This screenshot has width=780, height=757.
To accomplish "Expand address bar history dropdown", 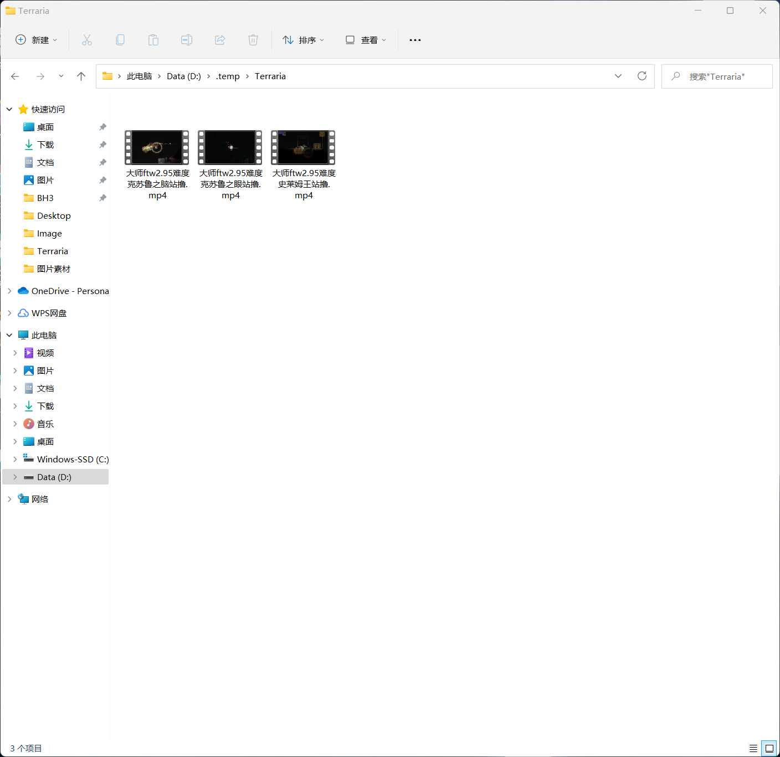I will coord(618,76).
